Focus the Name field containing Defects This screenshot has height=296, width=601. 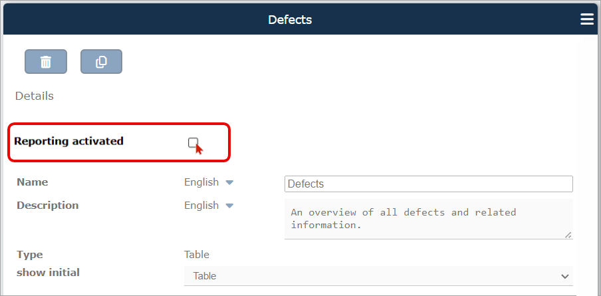point(429,184)
